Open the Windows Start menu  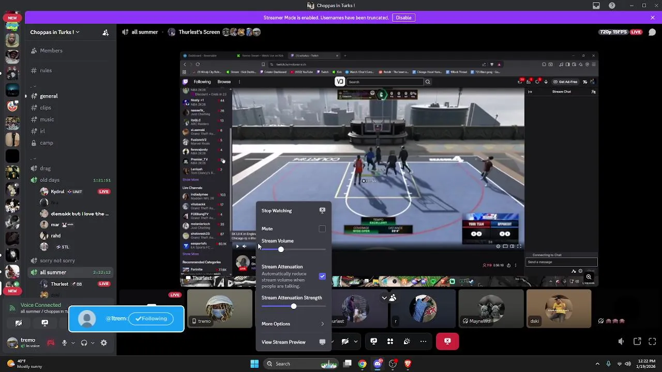point(254,364)
